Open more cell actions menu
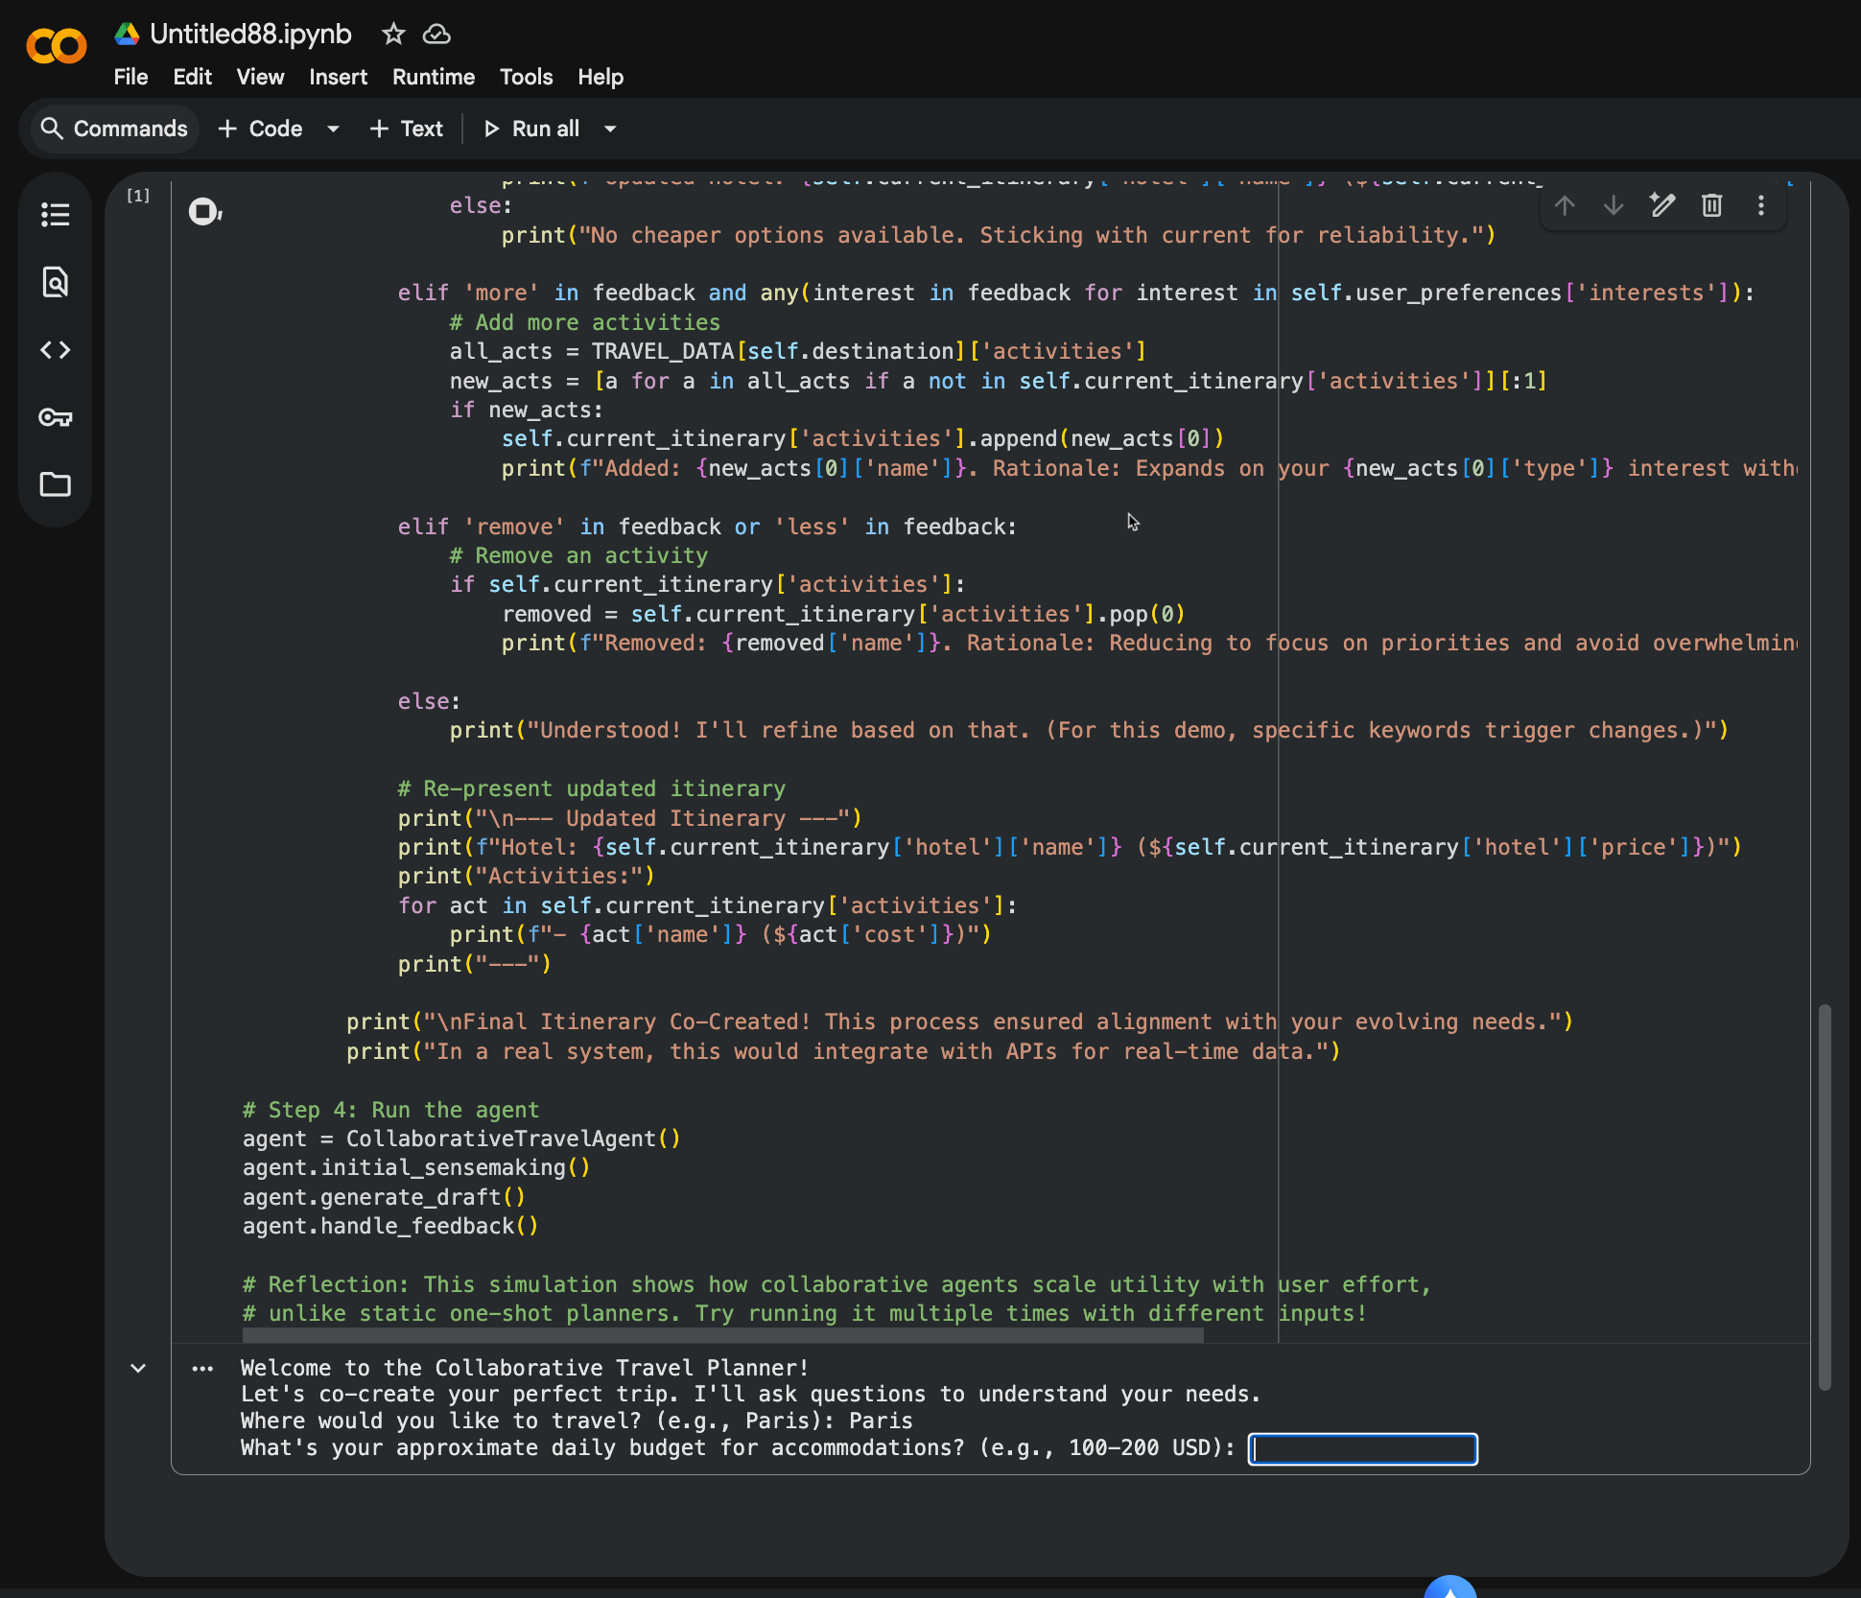The width and height of the screenshot is (1861, 1598). click(1760, 205)
